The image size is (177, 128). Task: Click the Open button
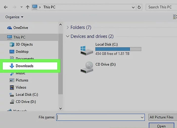161,126
